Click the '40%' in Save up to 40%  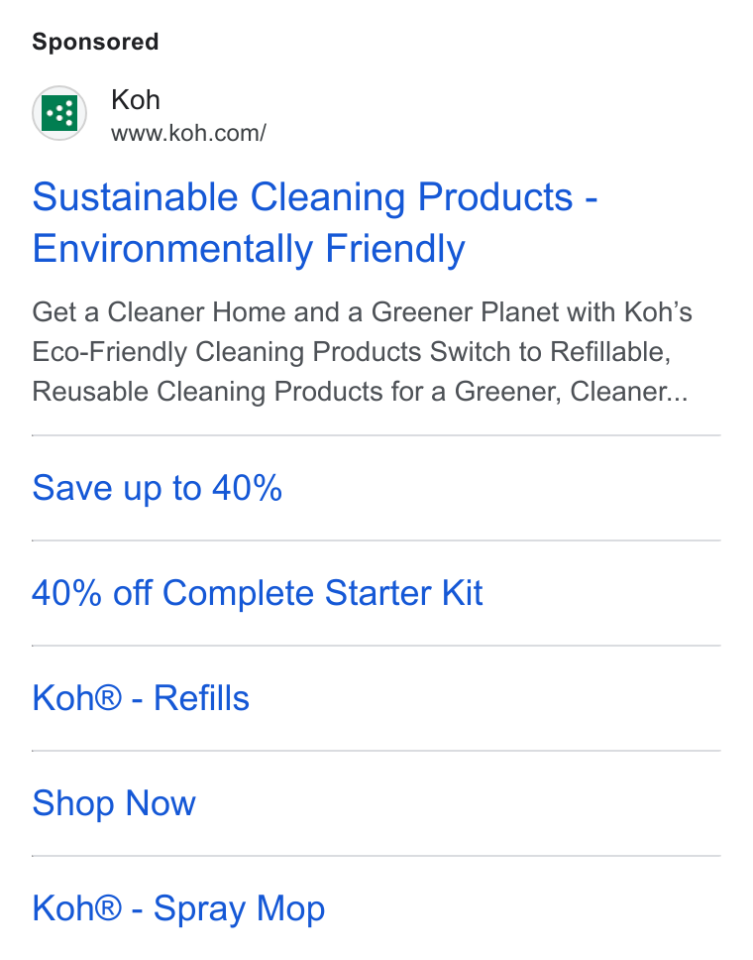coord(247,488)
